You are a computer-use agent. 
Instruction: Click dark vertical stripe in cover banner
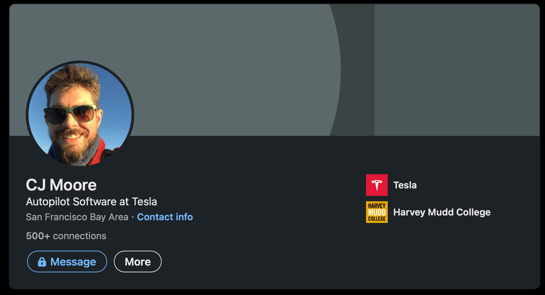click(x=358, y=68)
